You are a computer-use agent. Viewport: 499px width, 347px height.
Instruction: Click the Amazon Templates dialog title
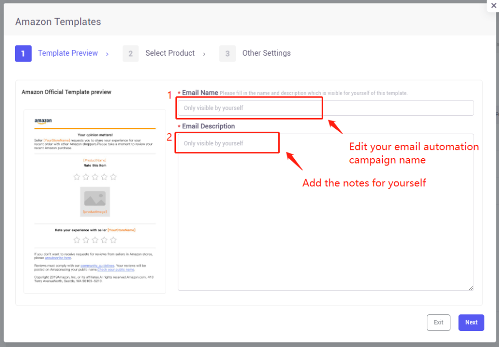click(58, 21)
